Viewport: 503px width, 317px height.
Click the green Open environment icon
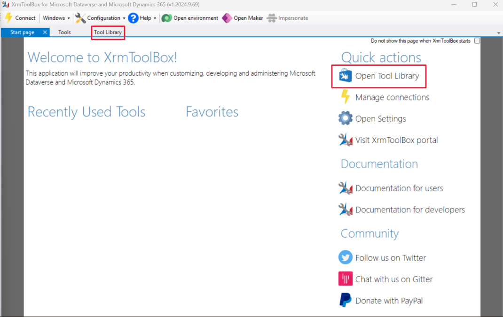[x=166, y=18]
